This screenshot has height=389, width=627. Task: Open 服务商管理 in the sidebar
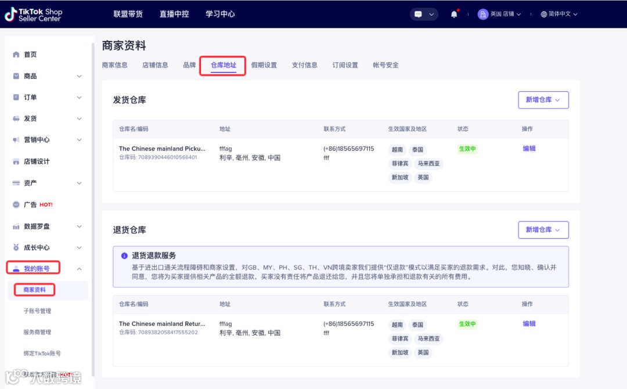37,332
